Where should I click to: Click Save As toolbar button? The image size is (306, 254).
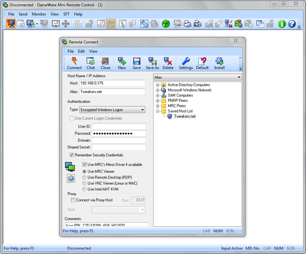(153, 63)
